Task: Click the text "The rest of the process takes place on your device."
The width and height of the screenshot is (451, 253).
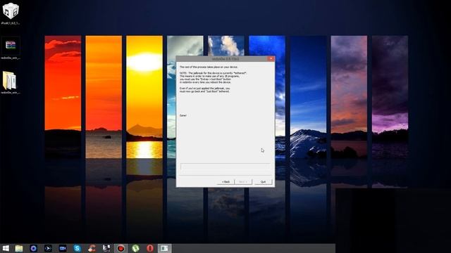Action: click(x=209, y=67)
